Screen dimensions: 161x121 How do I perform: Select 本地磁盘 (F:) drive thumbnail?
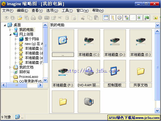63,71
